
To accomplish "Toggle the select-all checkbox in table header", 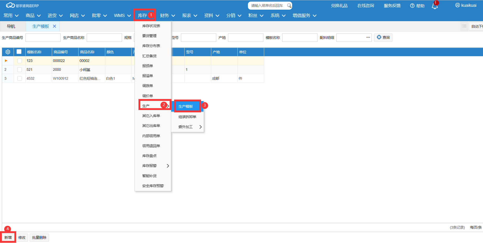I will coord(19,52).
